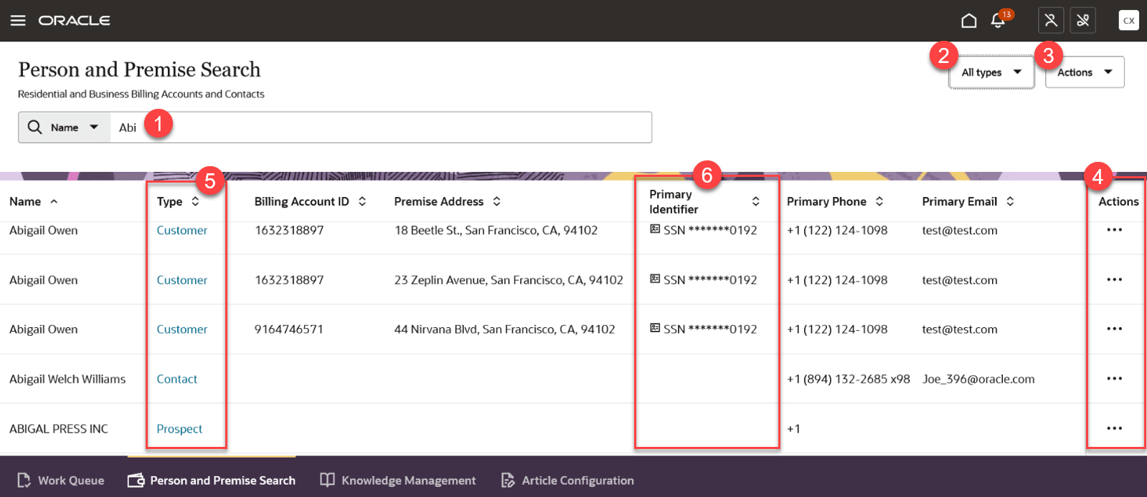This screenshot has width=1147, height=497.
Task: Click billing account 9164746571 cell
Action: pos(289,329)
